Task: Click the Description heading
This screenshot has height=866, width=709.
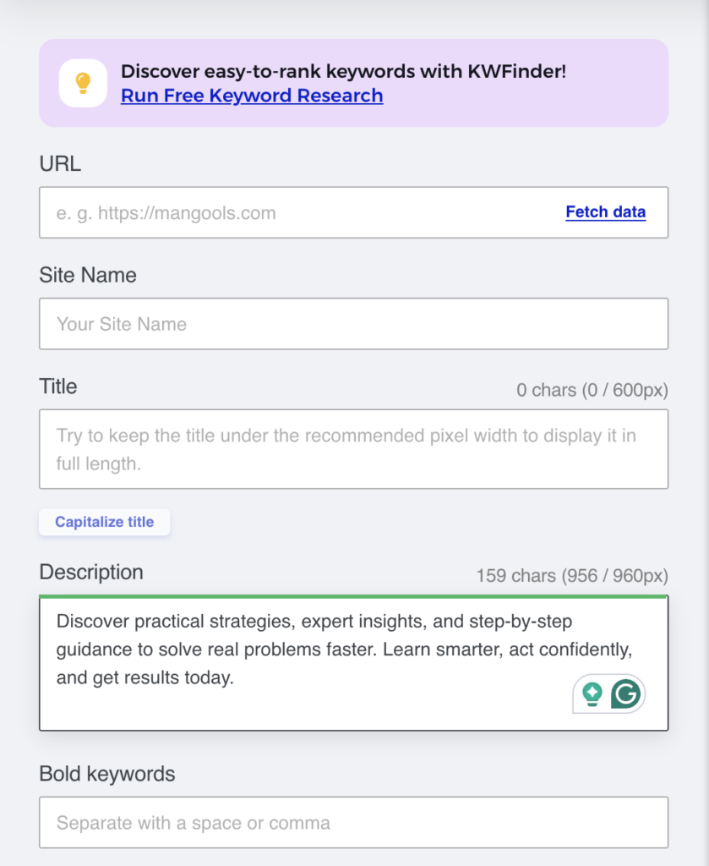Action: [x=91, y=573]
